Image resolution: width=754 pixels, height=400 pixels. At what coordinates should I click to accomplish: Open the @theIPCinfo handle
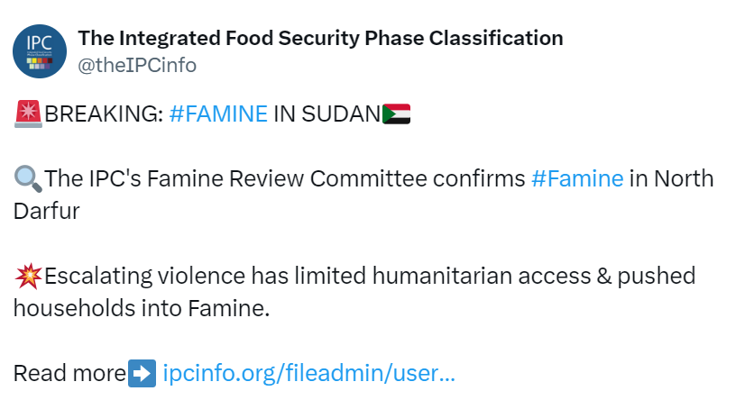pyautogui.click(x=137, y=65)
